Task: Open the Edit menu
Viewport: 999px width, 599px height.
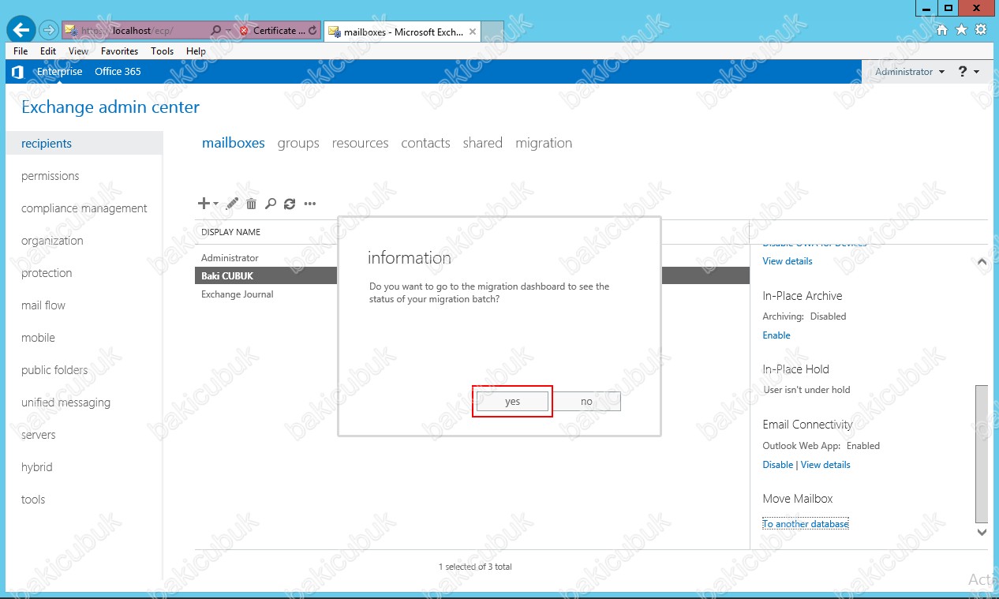Action: (x=48, y=51)
